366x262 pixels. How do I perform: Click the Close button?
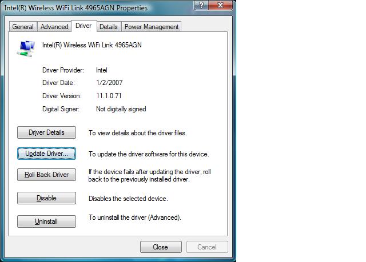161,247
